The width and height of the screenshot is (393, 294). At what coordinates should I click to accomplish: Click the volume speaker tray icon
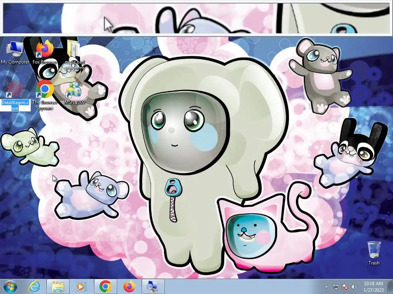[354, 287]
